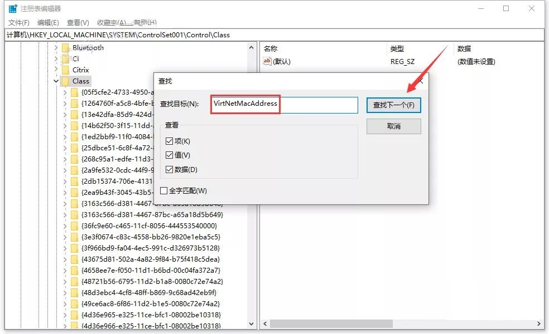Image resolution: width=549 pixels, height=334 pixels.
Task: Expand the {48721b56-6795-11d2-b1a8-0080c72e74a2} node
Action: (x=65, y=282)
